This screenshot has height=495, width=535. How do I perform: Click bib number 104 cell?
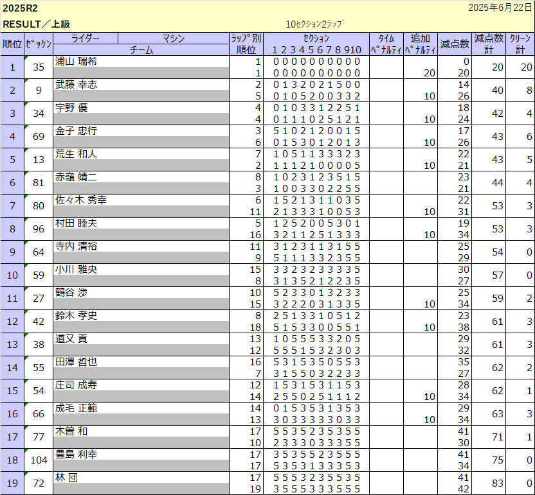[x=39, y=460]
